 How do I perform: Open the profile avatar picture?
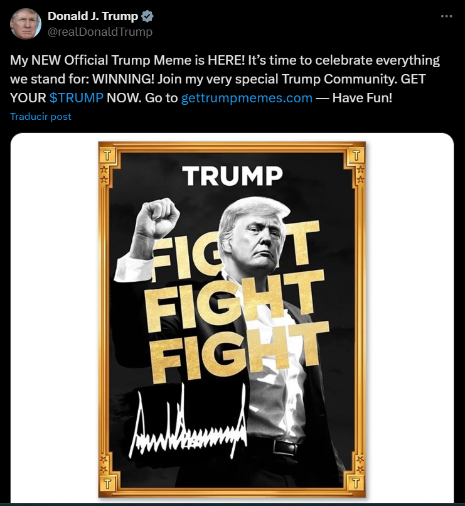(x=26, y=24)
